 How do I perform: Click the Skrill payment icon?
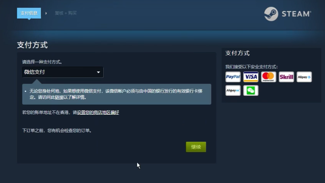point(286,77)
